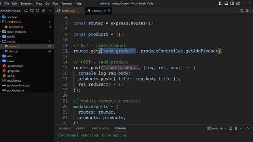Open terminal launch profile dropdown arrow
Viewport: 253px width, 142px height.
(x=225, y=128)
